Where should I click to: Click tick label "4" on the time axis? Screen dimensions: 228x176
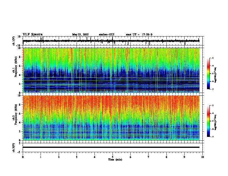(95, 157)
